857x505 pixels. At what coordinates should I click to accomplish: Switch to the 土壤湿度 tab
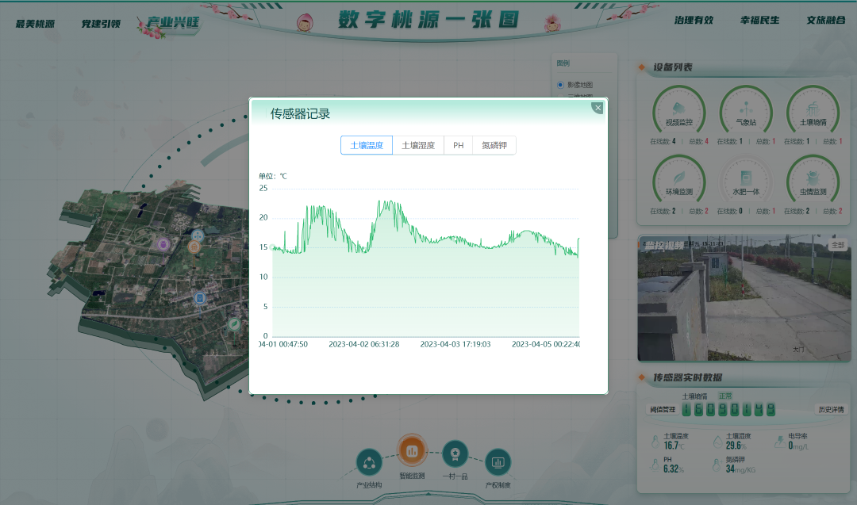coord(418,145)
